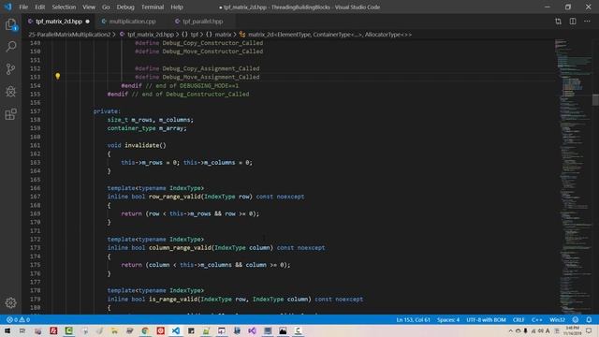
Task: Click row_range_valid function name
Action: [x=175, y=197]
